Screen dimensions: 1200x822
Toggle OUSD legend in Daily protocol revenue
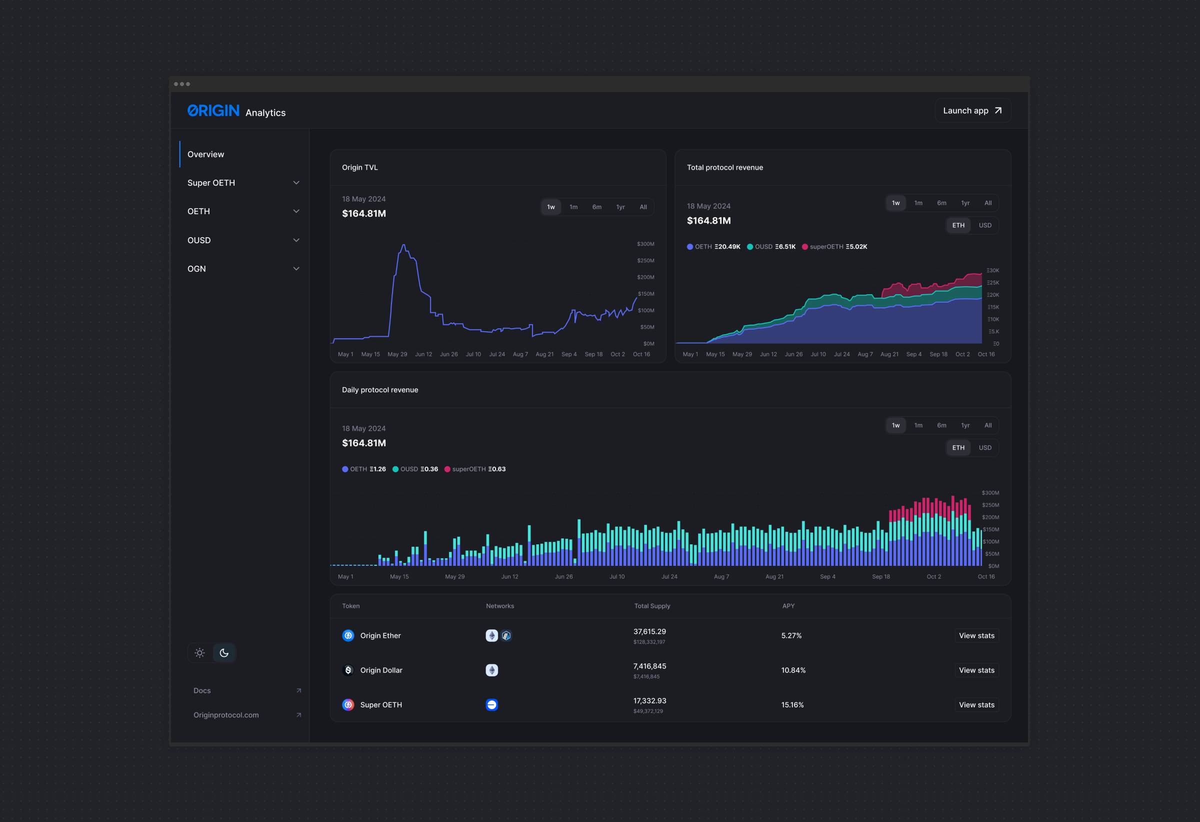[414, 469]
